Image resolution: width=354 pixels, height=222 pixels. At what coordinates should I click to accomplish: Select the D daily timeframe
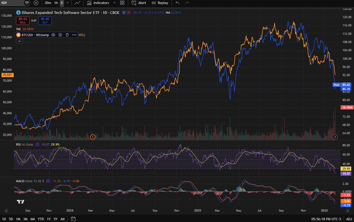point(62,3)
